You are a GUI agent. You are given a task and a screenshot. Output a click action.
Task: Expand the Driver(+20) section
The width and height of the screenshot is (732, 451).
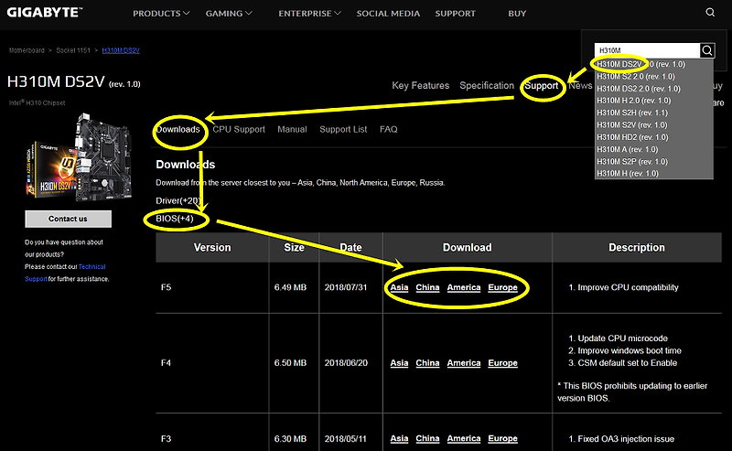pos(178,200)
